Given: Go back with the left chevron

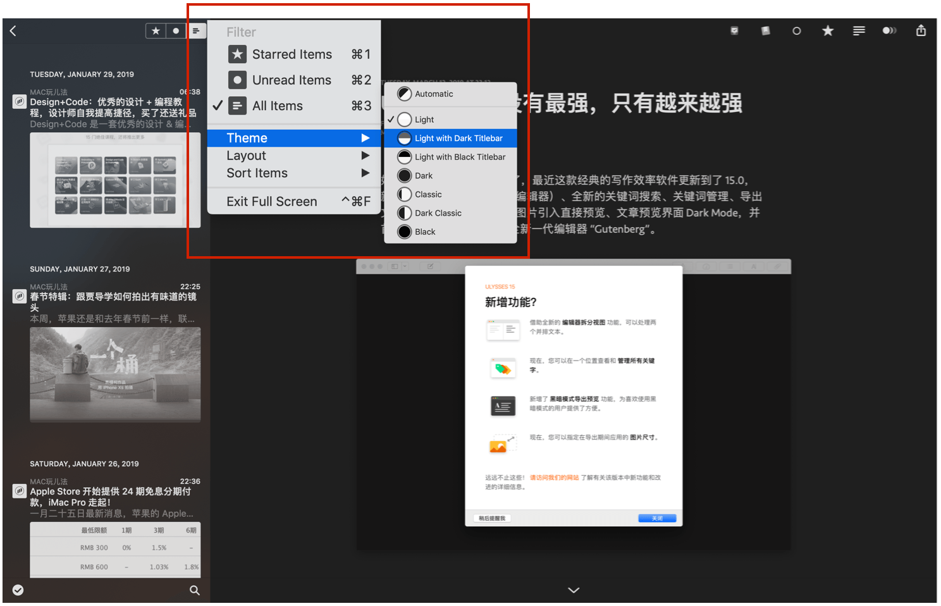Looking at the screenshot, I should pyautogui.click(x=13, y=30).
